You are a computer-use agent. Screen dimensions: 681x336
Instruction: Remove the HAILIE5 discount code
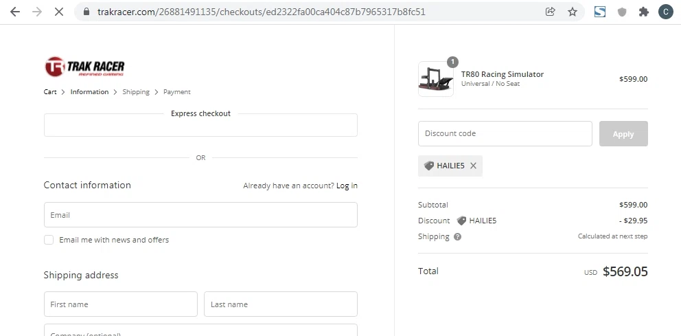click(x=474, y=166)
